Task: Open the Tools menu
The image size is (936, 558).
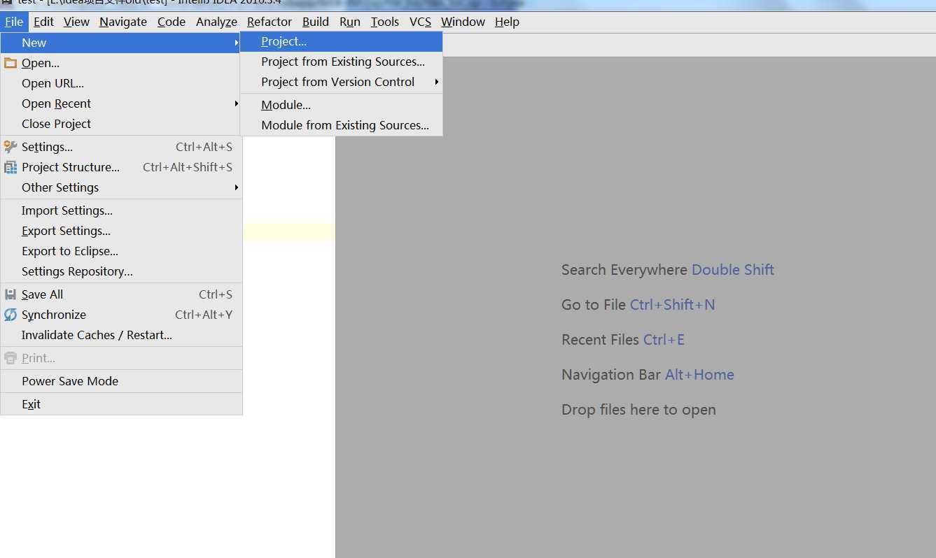Action: [385, 22]
